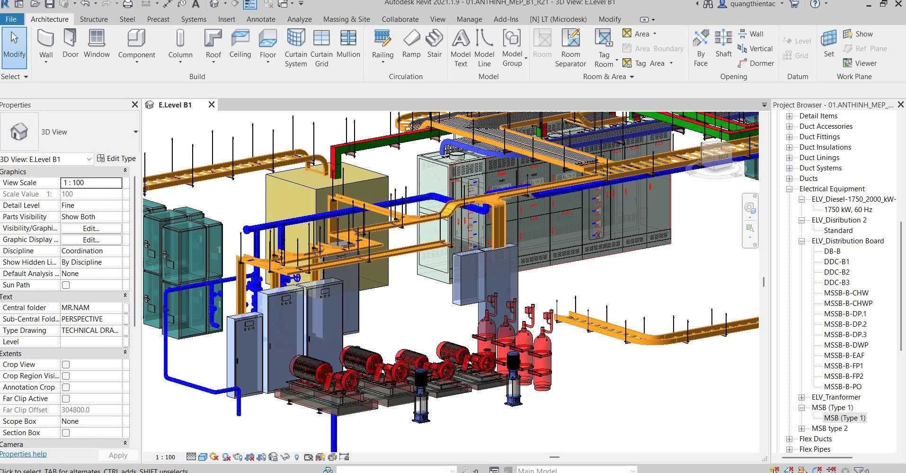This screenshot has width=906, height=473.
Task: Select the Shaft opening tool
Action: (x=723, y=44)
